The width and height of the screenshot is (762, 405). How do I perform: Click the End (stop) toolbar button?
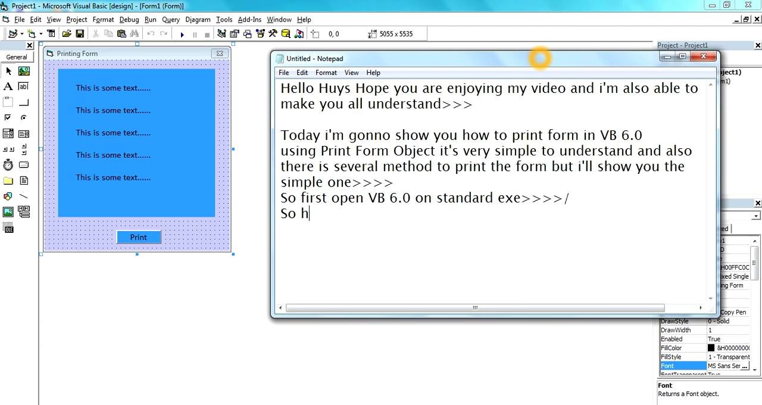click(x=207, y=35)
